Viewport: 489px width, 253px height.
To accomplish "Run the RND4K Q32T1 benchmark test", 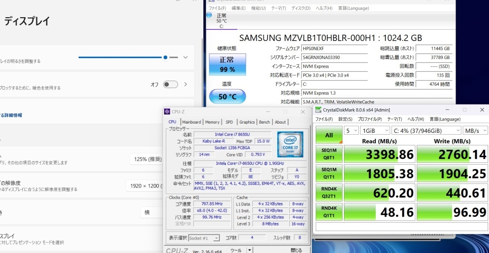I will (329, 193).
